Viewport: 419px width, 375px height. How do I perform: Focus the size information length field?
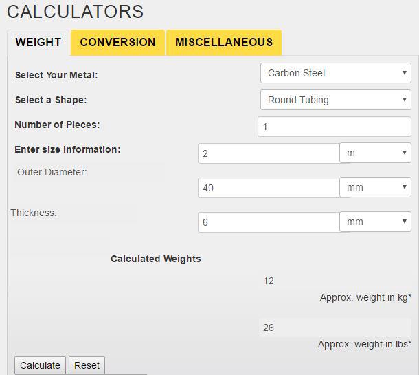pyautogui.click(x=268, y=153)
